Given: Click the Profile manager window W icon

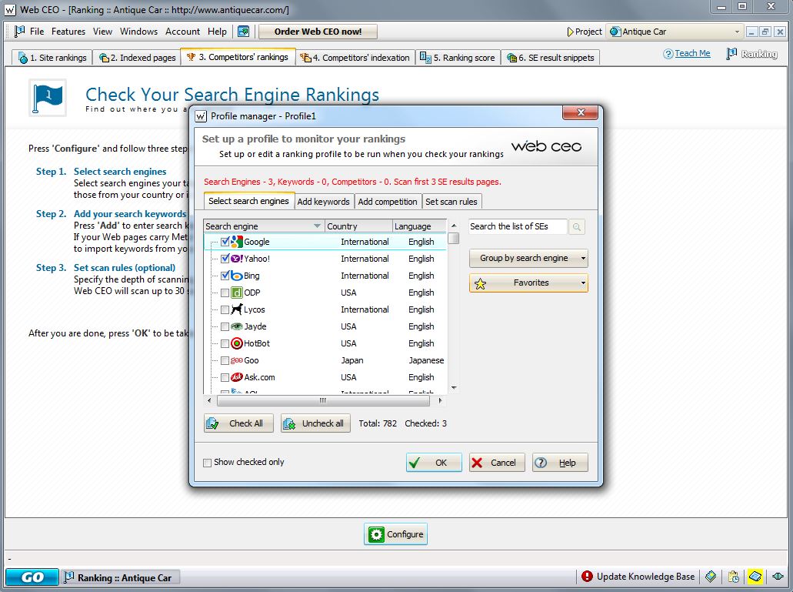Looking at the screenshot, I should [201, 116].
